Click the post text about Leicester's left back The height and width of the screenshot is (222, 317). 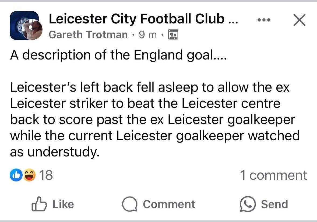click(155, 119)
